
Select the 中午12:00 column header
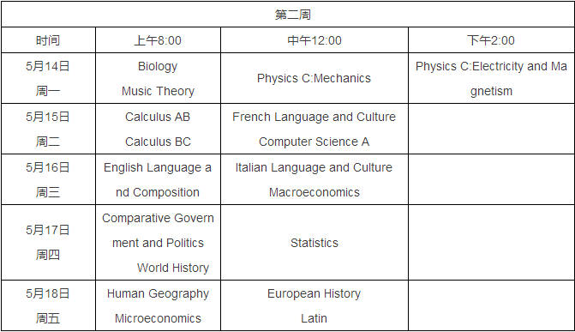click(x=314, y=40)
